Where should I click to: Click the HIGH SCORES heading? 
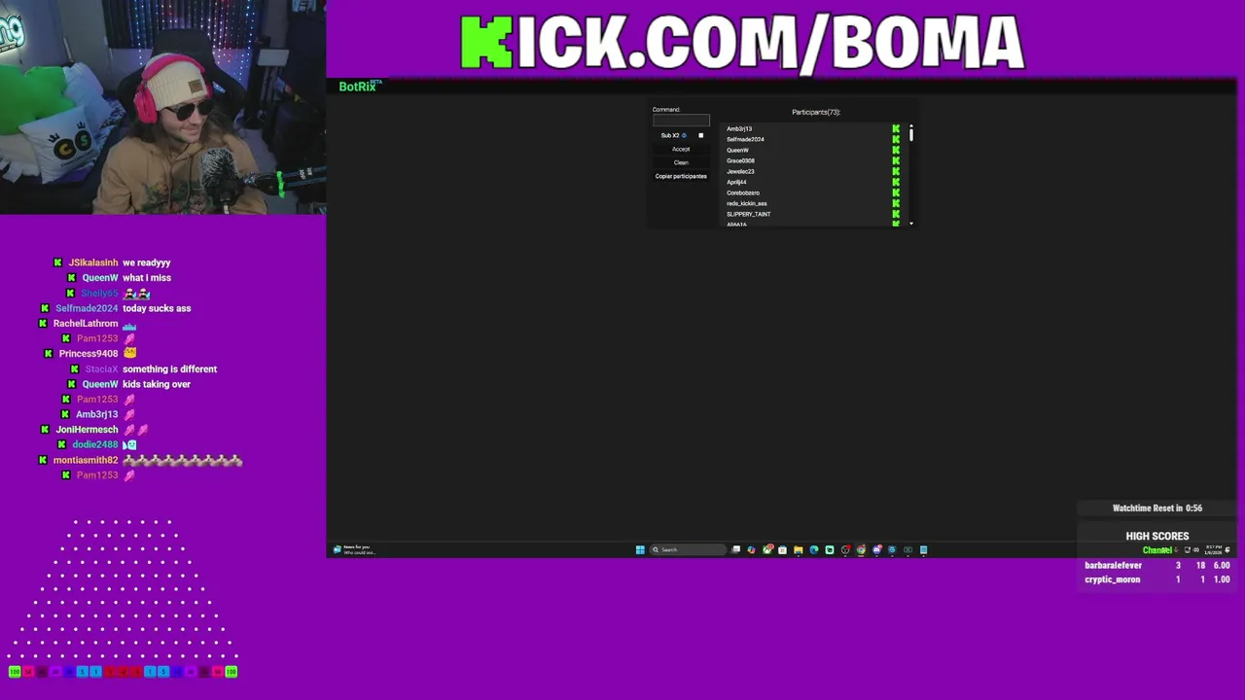(x=1157, y=536)
